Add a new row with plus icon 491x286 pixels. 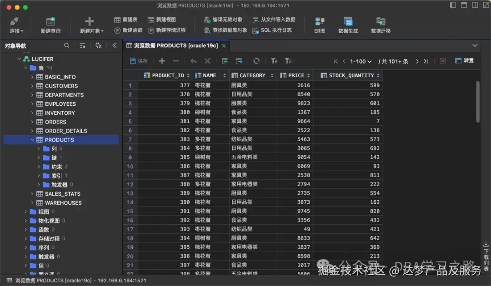(162, 61)
